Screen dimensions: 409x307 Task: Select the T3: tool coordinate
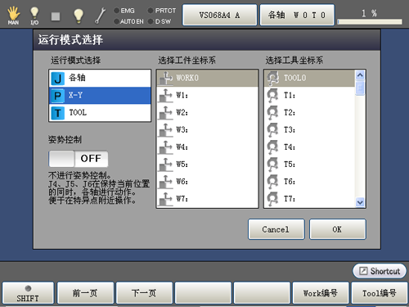tap(309, 129)
